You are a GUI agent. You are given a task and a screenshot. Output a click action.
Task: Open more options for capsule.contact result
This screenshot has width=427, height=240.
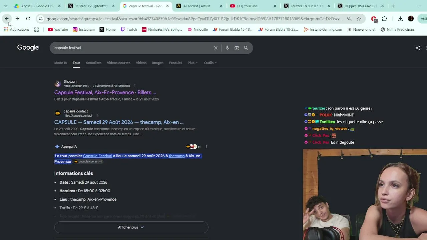click(x=97, y=116)
